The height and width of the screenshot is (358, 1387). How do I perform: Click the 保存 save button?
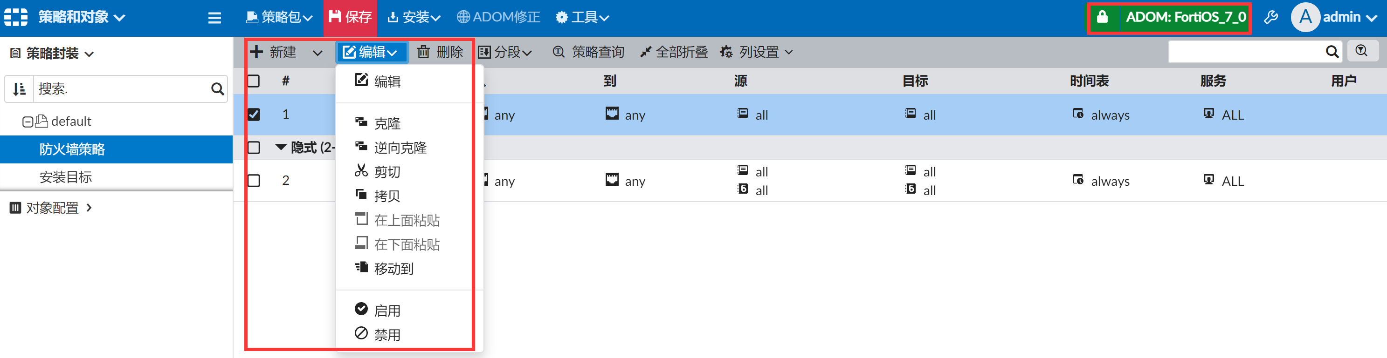(350, 17)
